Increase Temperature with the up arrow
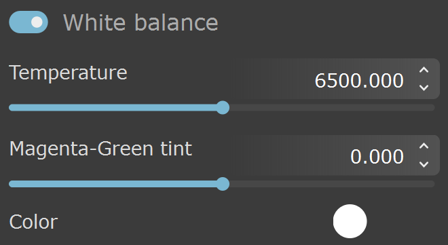Viewport: 448px width, 245px height. click(x=424, y=70)
